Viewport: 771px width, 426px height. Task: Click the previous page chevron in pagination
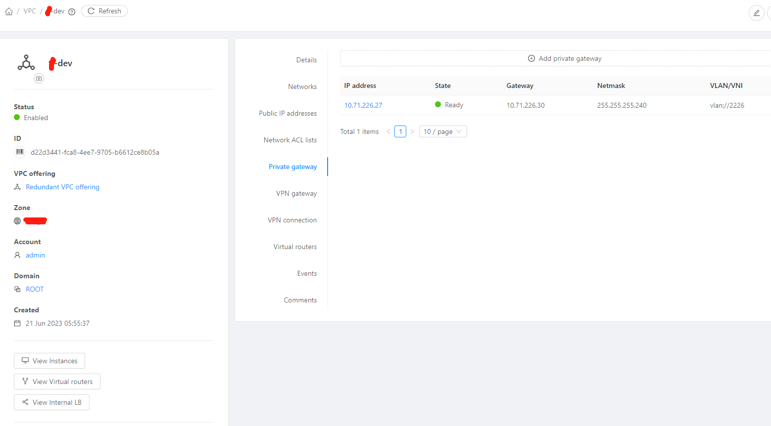click(388, 131)
